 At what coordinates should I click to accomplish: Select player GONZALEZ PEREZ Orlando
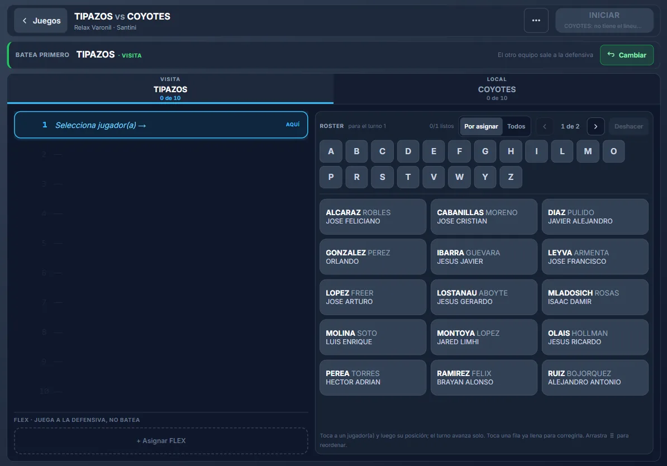(373, 256)
